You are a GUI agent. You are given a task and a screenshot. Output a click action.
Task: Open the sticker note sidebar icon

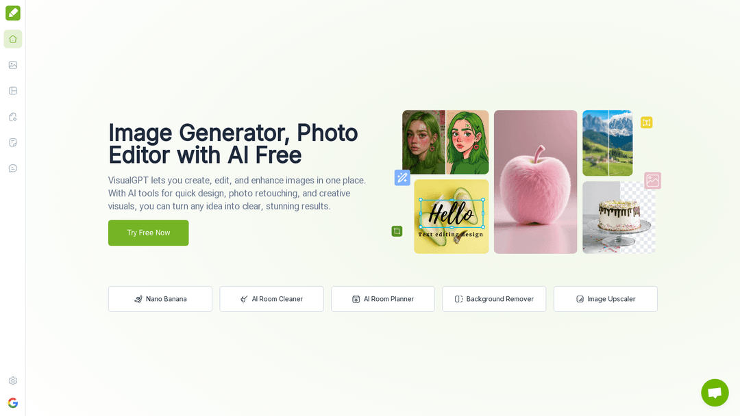point(13,143)
